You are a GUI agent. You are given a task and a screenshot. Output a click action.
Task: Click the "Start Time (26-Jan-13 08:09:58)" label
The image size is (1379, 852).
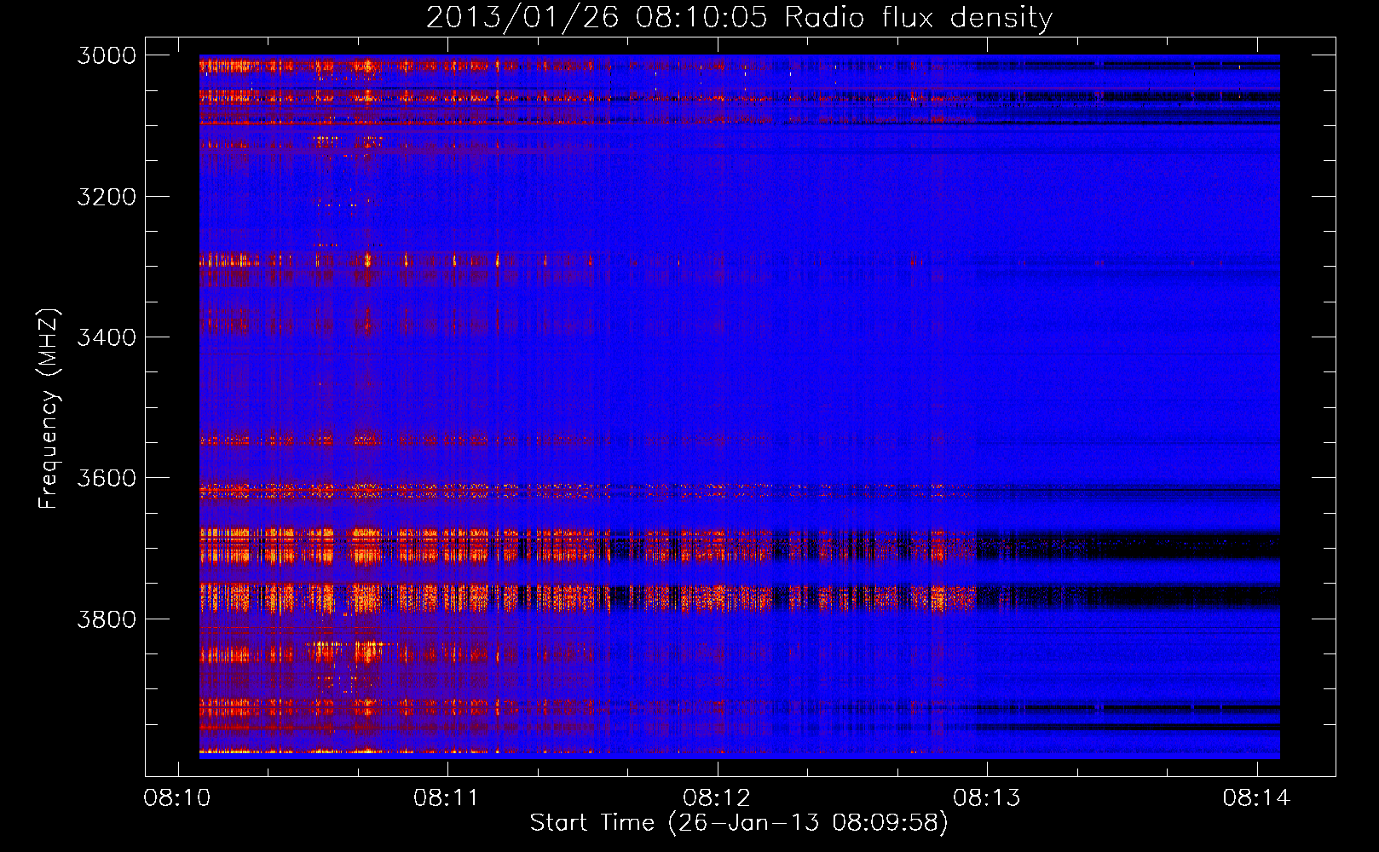[x=739, y=823]
